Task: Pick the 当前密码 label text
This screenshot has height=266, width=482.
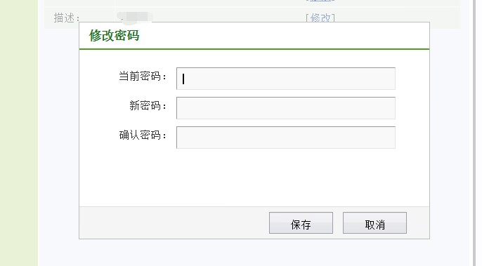Action: 143,77
